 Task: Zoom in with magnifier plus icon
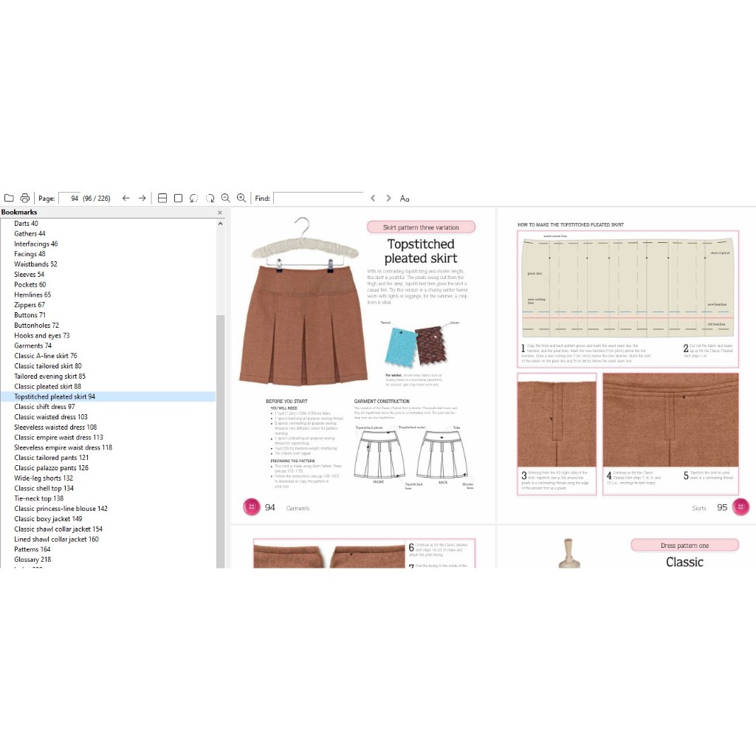(x=241, y=198)
